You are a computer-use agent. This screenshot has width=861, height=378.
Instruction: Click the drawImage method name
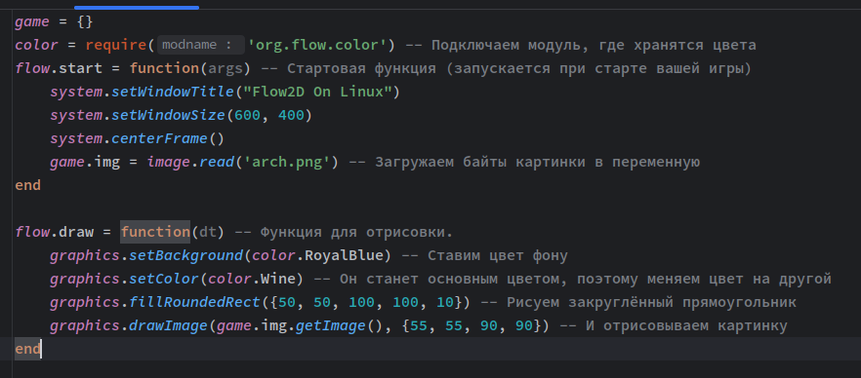(169, 326)
